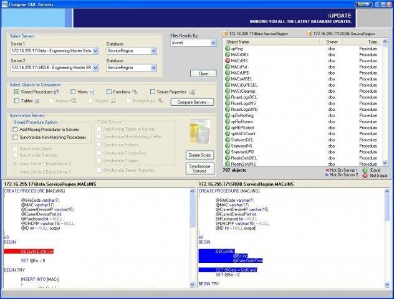Click the Functions icon beside its checkbox
Image resolution: width=394 pixels, height=299 pixels.
point(134,92)
